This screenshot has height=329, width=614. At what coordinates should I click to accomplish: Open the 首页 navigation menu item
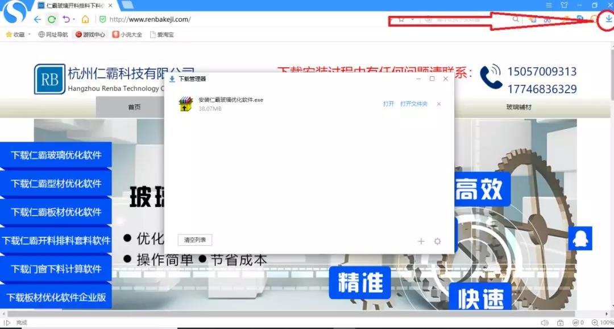click(x=134, y=107)
